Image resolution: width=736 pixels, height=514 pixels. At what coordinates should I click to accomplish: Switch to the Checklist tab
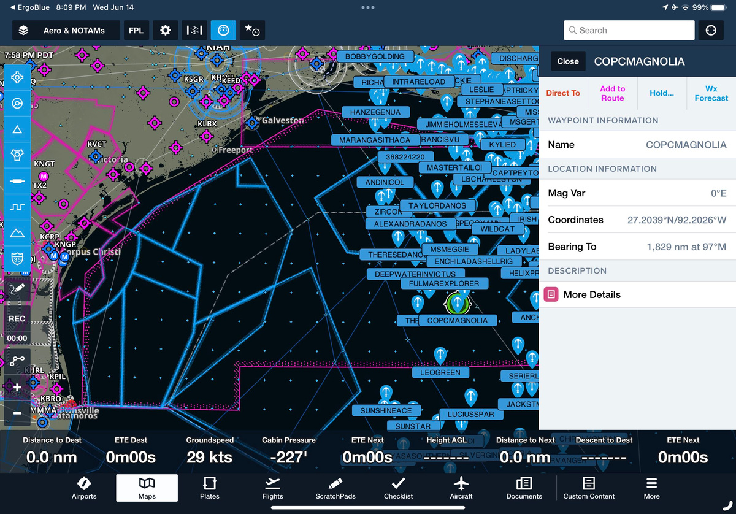[x=398, y=488]
